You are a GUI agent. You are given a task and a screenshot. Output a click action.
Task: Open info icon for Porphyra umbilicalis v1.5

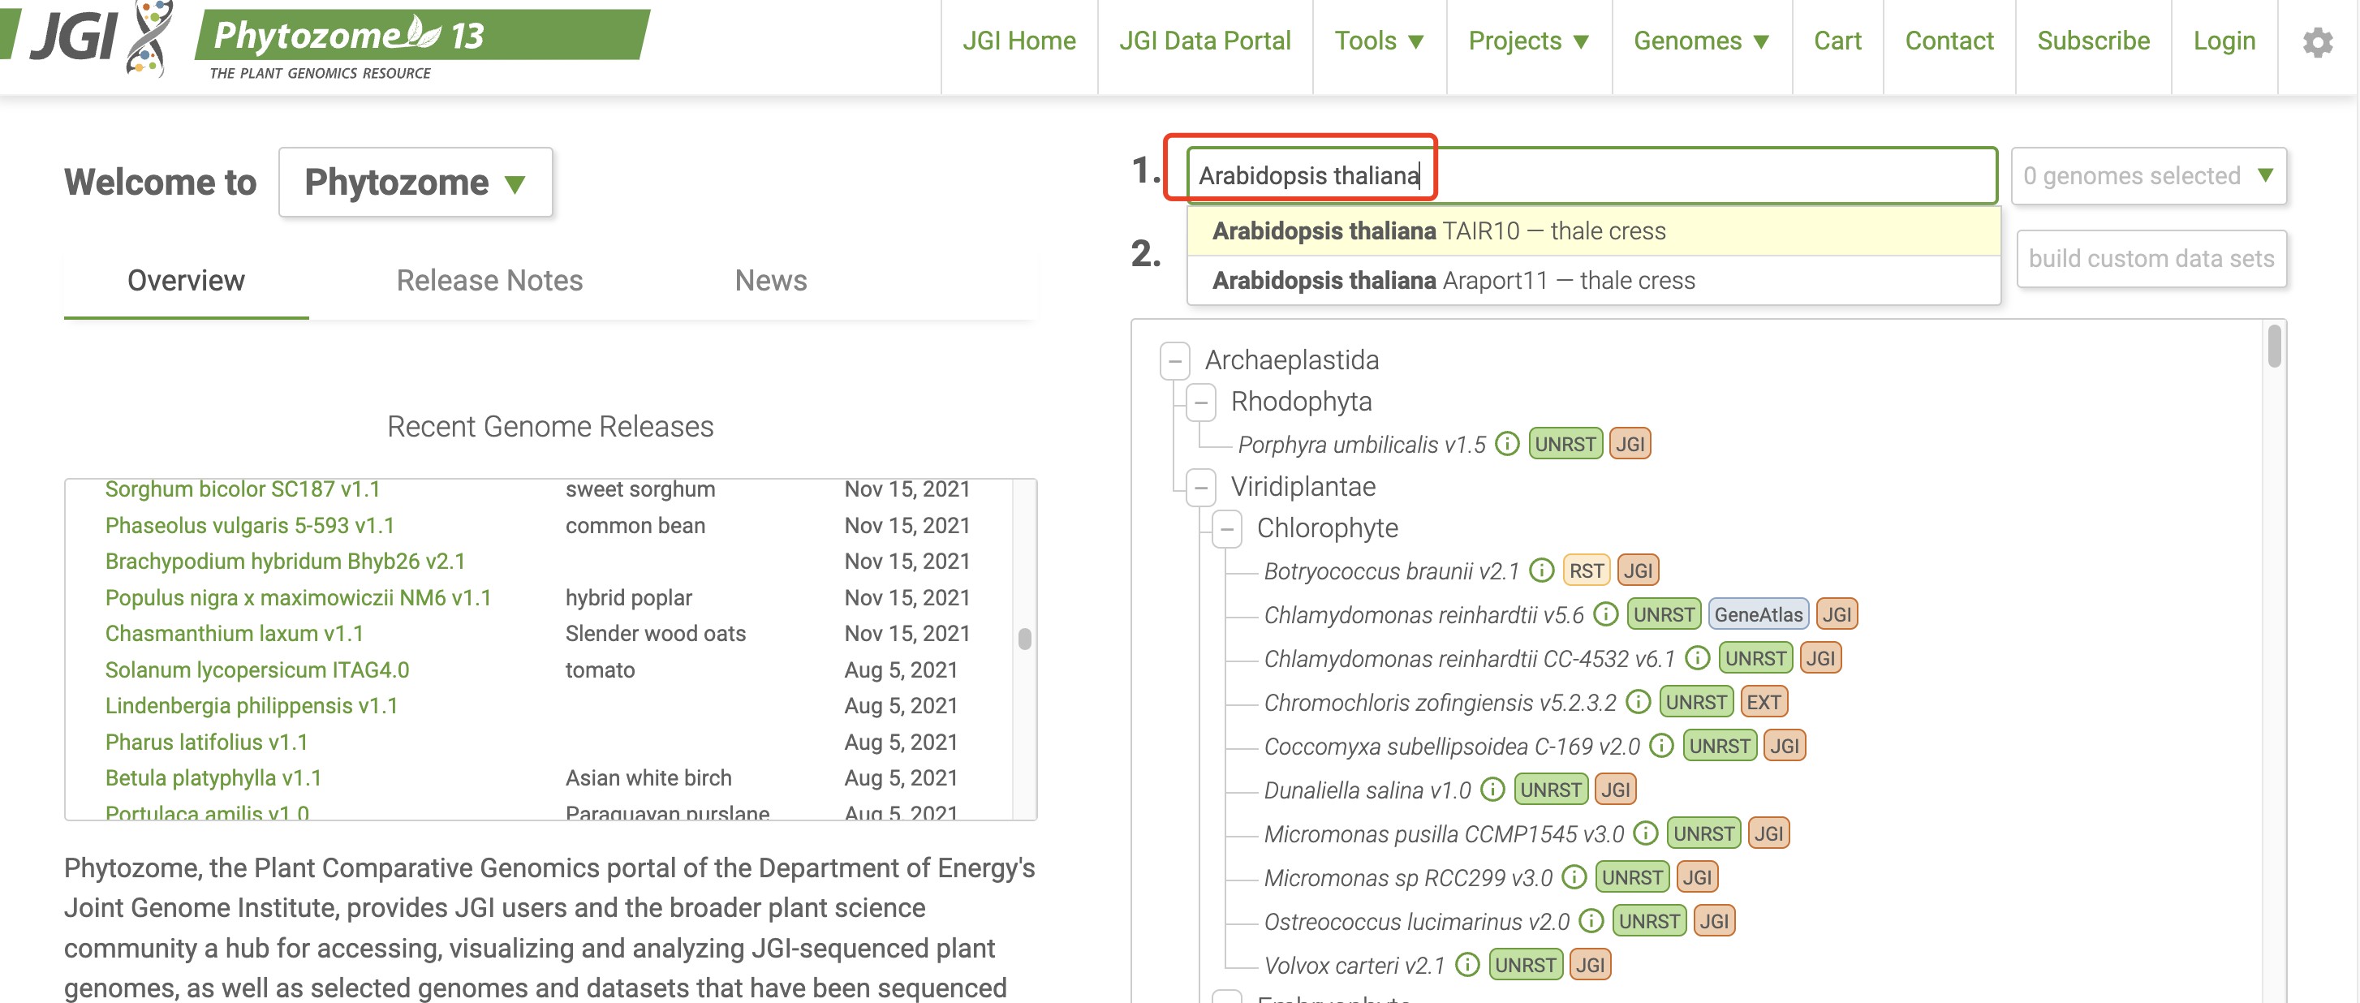(x=1507, y=444)
